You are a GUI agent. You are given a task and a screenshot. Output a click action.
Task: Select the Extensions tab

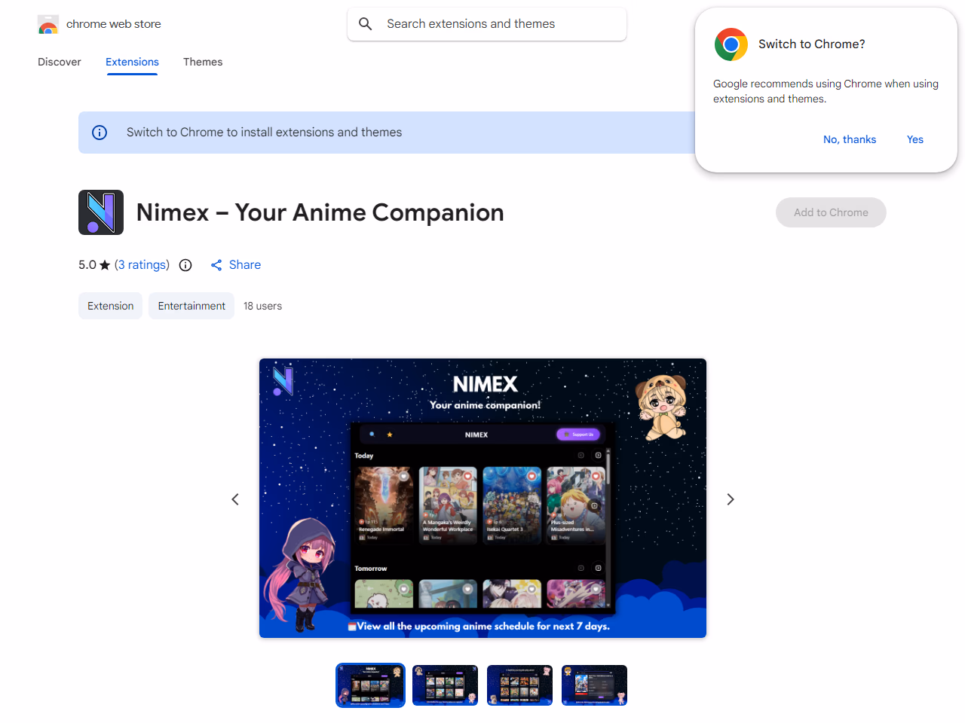click(132, 62)
